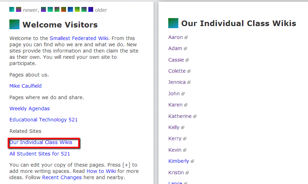Viewport: 308px width, 184px height.
Task: Open the Recent Changes link
Action: point(62,177)
